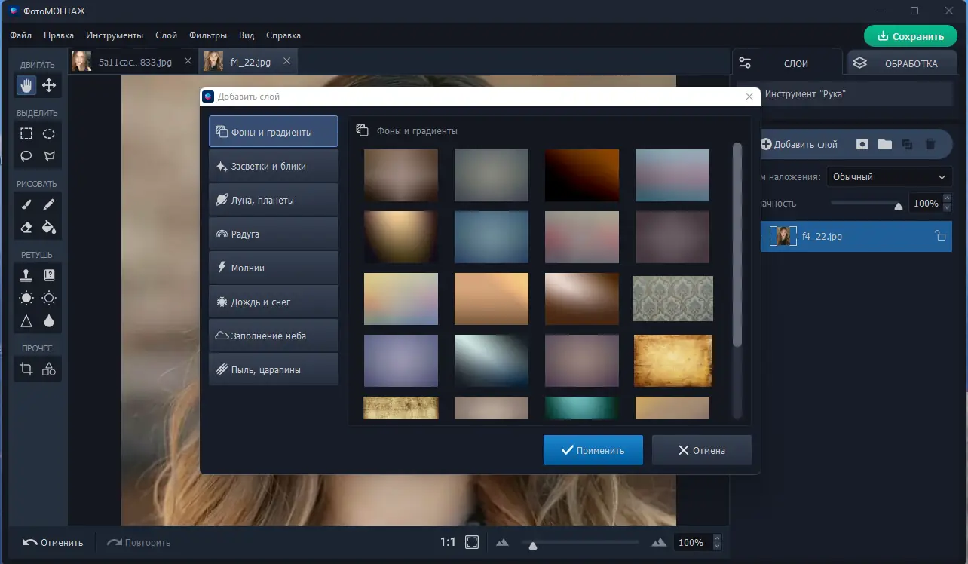Viewport: 968px width, 564px height.
Task: Click the Добавить слой button
Action: pyautogui.click(x=799, y=144)
